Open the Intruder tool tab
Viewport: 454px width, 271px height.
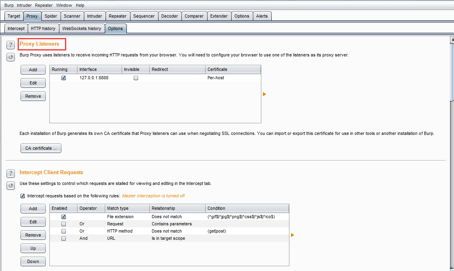(x=95, y=16)
